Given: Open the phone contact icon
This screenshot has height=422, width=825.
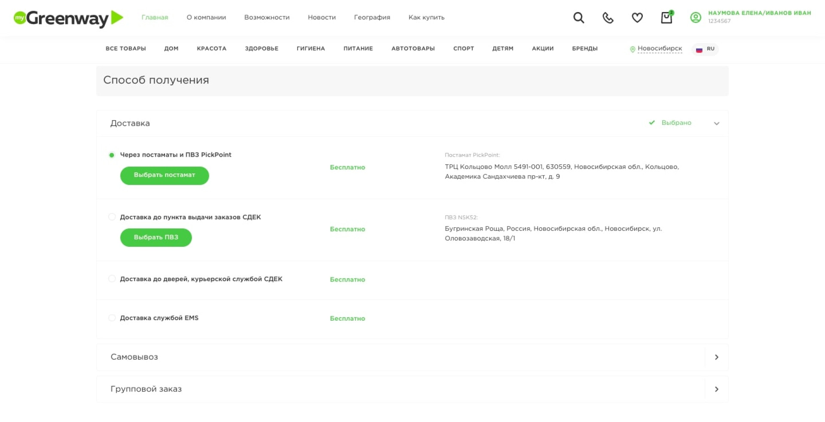Looking at the screenshot, I should (608, 18).
